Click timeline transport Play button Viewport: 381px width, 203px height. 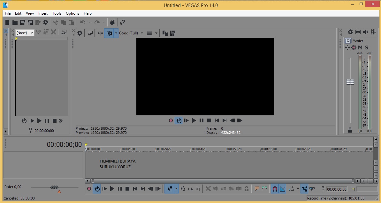(x=112, y=189)
